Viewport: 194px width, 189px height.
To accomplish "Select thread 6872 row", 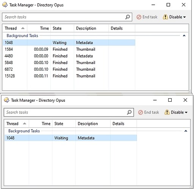I will 69,69.
